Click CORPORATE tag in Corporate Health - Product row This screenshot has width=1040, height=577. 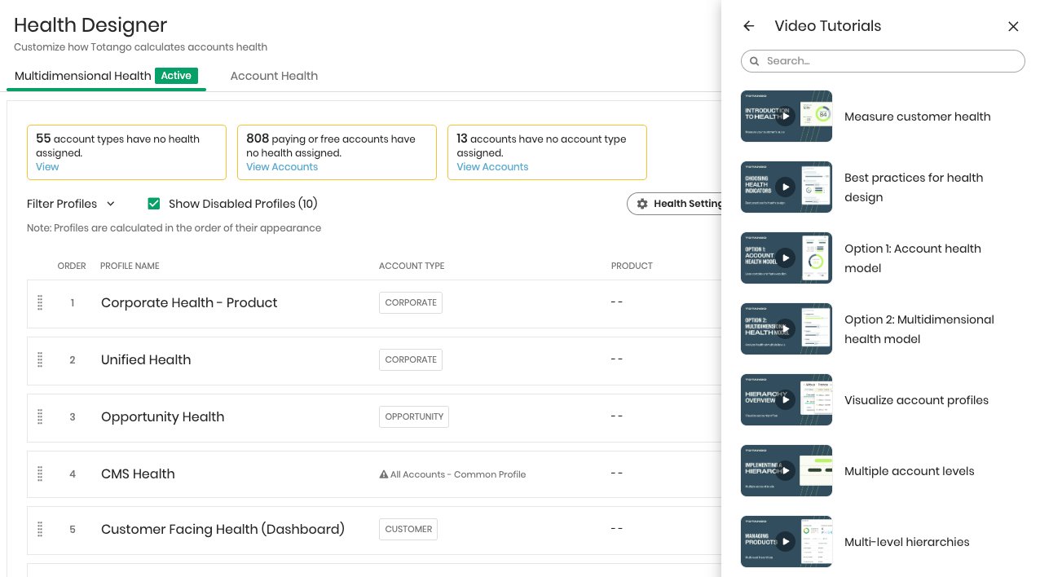[x=411, y=302]
